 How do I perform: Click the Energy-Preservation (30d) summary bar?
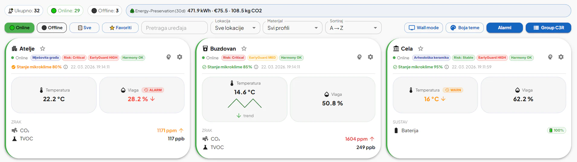(x=348, y=11)
